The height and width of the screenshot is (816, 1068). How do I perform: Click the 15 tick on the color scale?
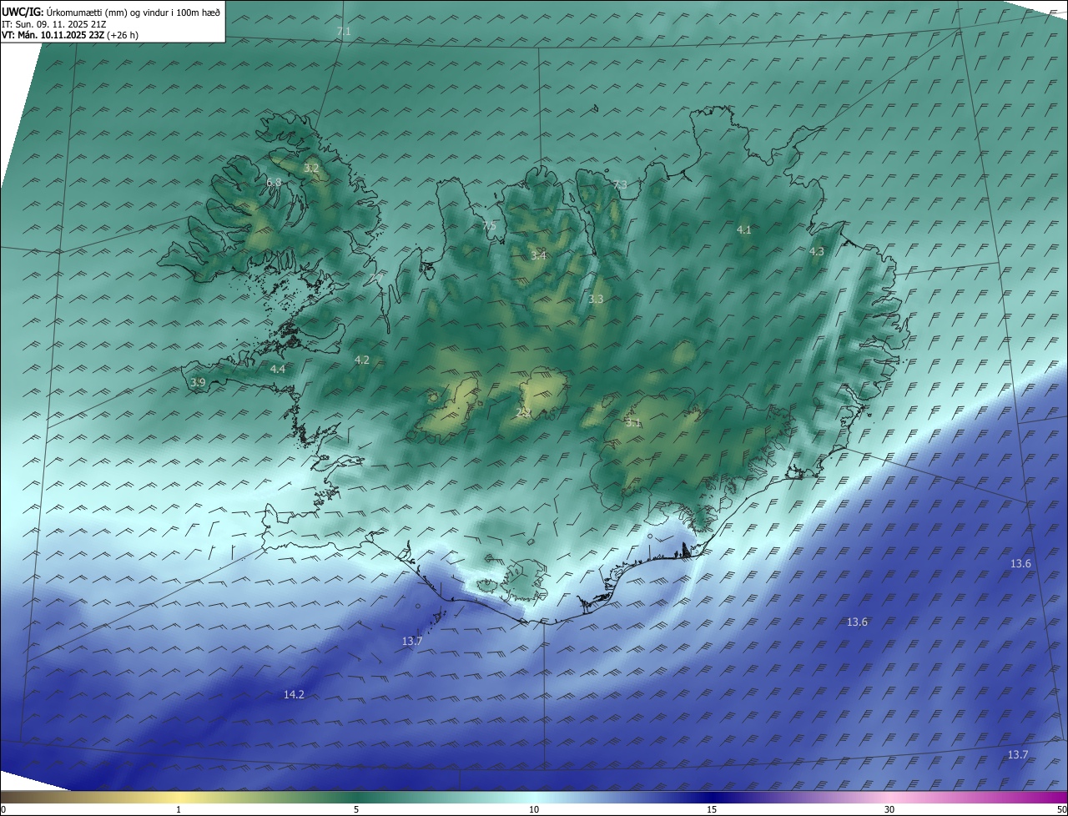(x=712, y=809)
